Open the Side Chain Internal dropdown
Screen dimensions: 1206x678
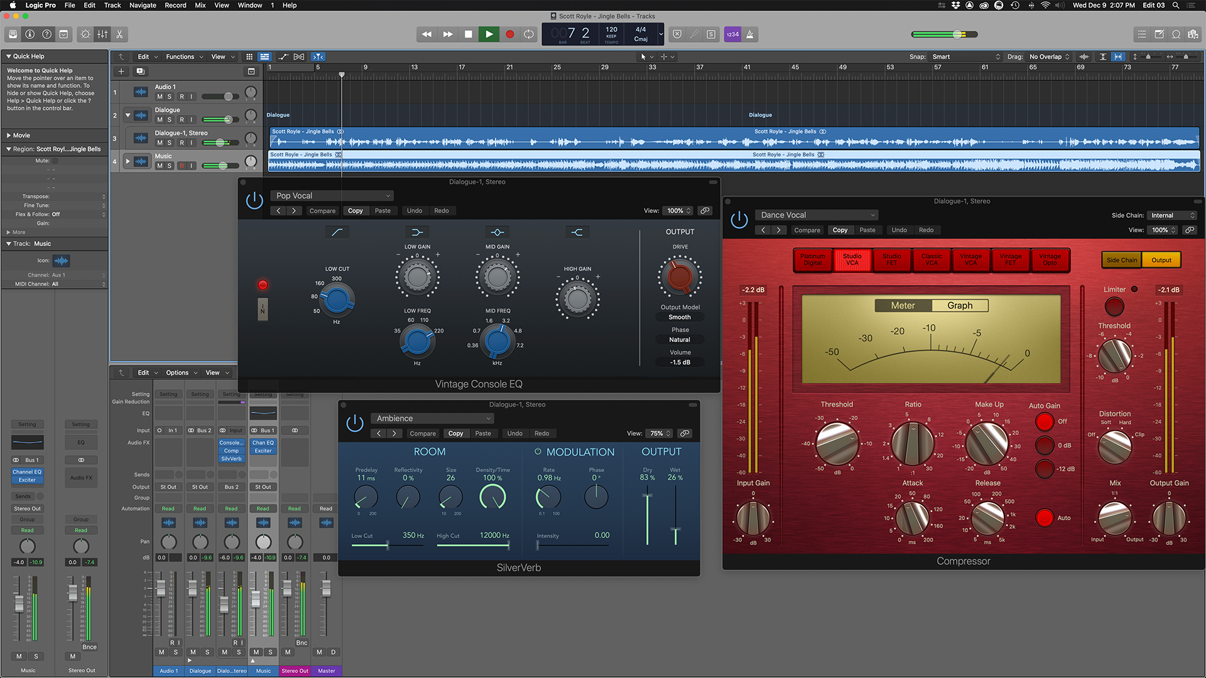pos(1172,215)
